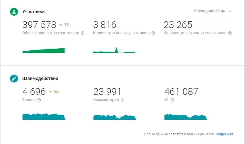The image size is (245, 144).
Task: Click the Записи label
Action: click(29, 100)
